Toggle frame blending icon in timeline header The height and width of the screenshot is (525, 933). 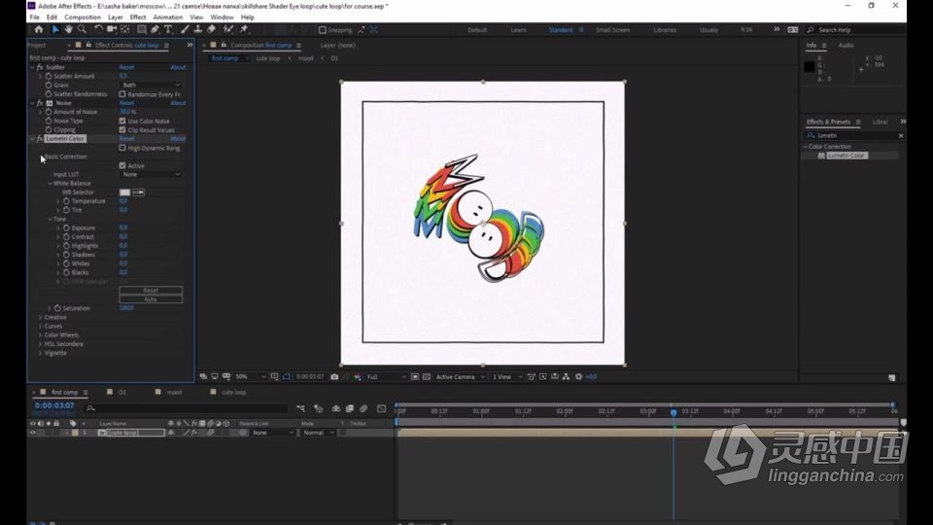pyautogui.click(x=350, y=408)
